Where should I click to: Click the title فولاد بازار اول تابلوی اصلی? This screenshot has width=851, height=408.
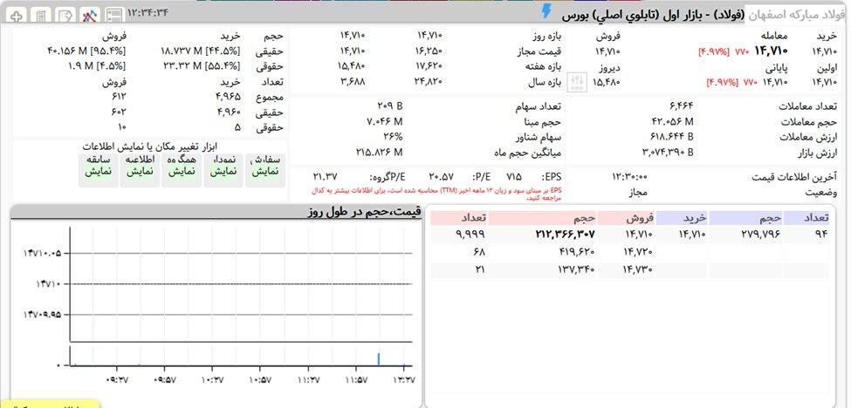[652, 15]
